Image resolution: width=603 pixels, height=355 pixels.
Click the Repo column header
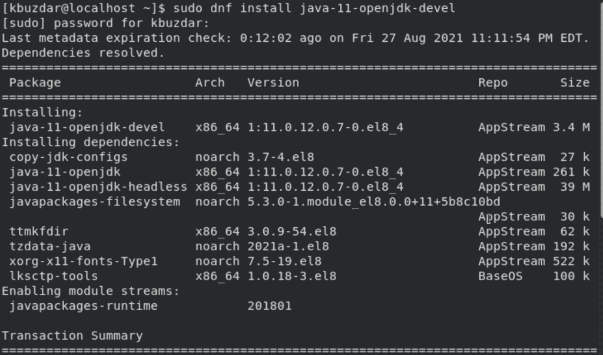492,83
